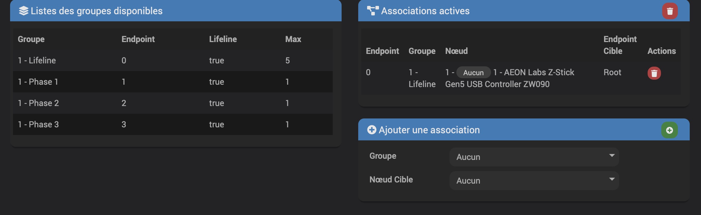The height and width of the screenshot is (215, 701).
Task: Click the Endpoint column header in groups list
Action: pos(138,39)
